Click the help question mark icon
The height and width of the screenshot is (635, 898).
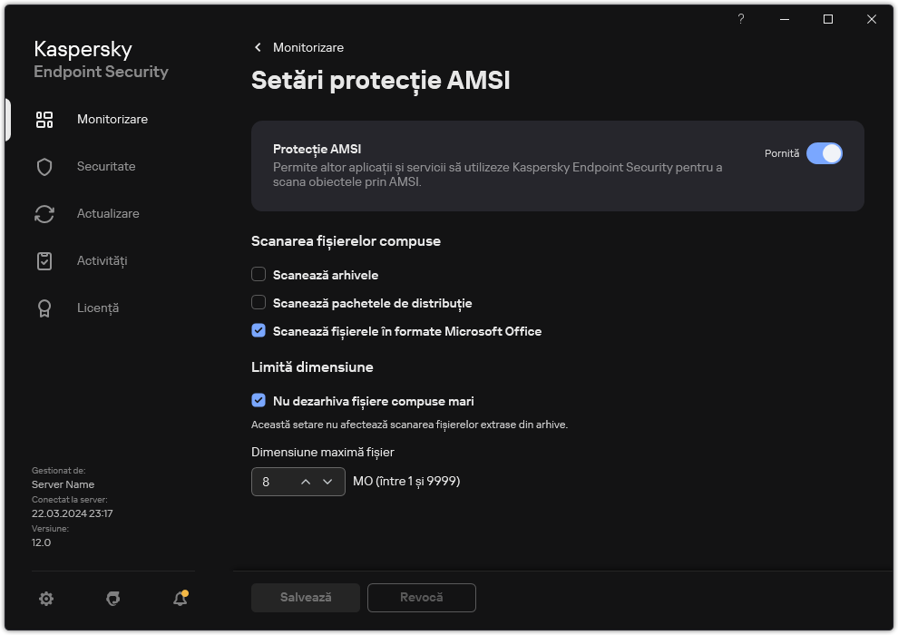[x=741, y=19]
